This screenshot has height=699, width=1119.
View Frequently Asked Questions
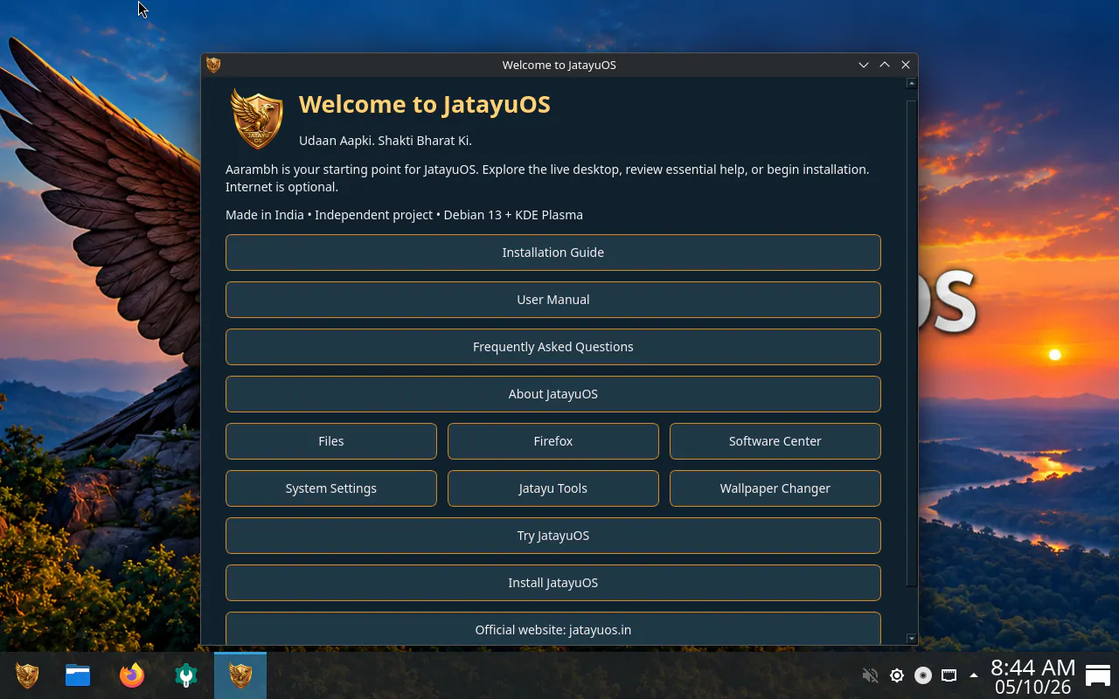(553, 347)
